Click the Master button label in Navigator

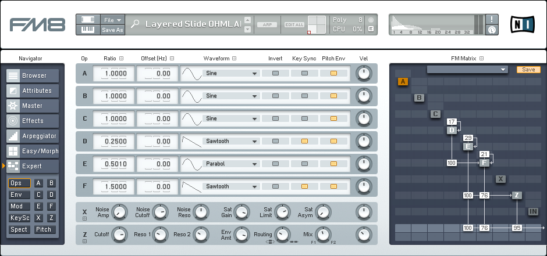click(32, 106)
